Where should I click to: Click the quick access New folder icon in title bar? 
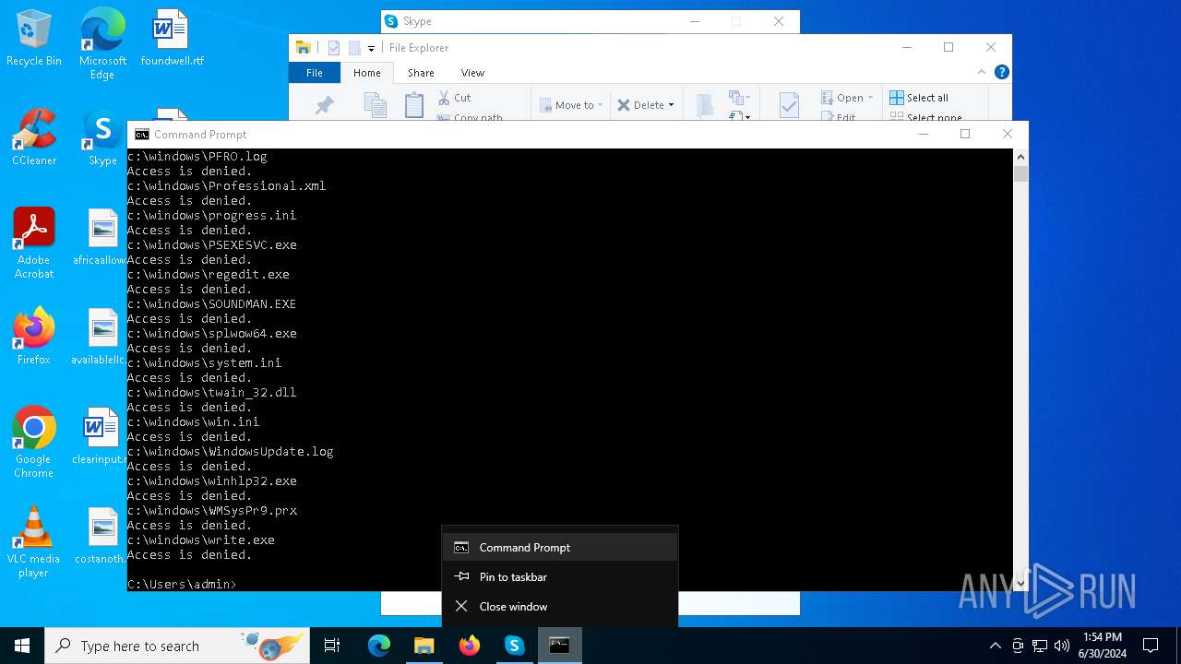coord(354,48)
